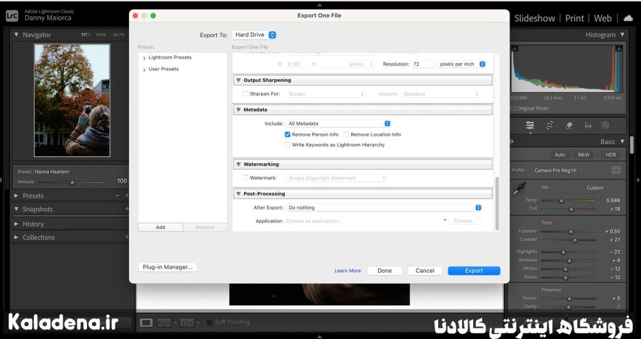The width and height of the screenshot is (641, 339).
Task: Collapse the Metadata section
Action: click(238, 109)
